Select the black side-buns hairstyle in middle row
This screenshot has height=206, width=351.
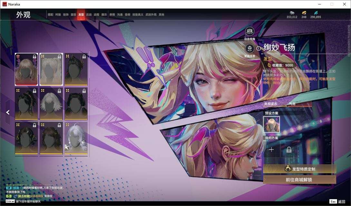(76, 104)
